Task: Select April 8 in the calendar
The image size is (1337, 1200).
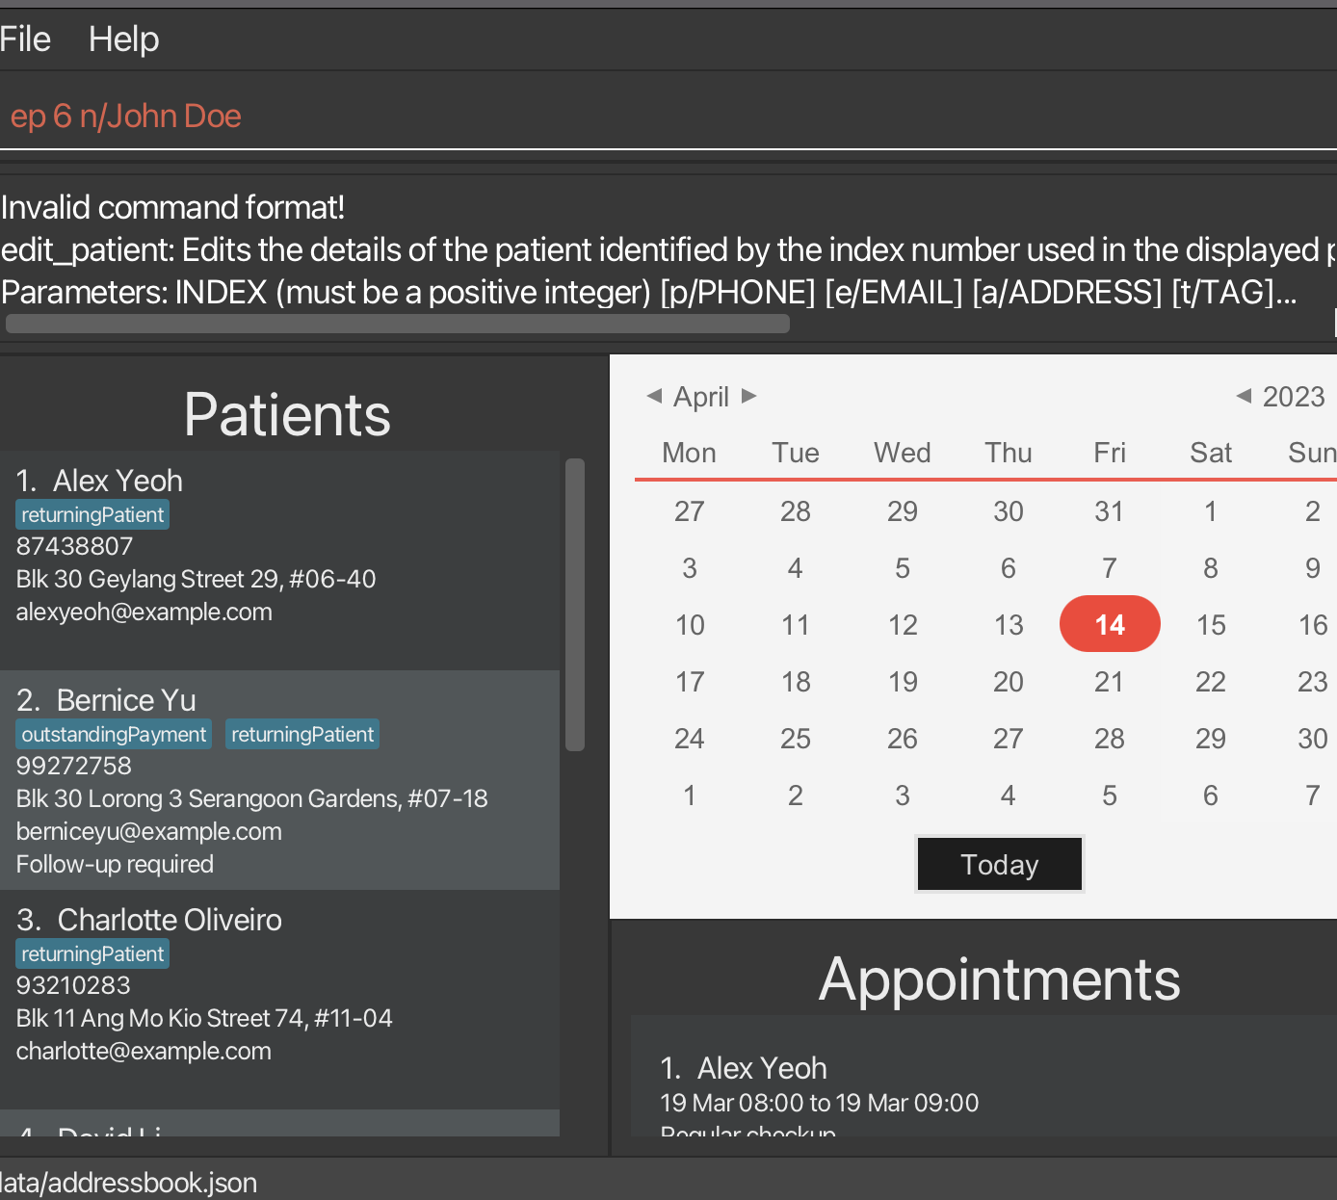Action: [x=1211, y=567]
